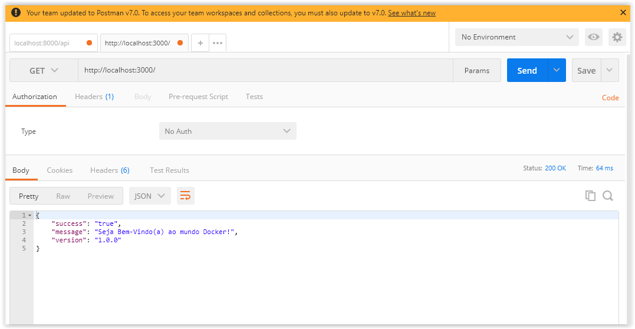Click the "true" value in response
This screenshot has height=329, width=635.
[x=106, y=223]
